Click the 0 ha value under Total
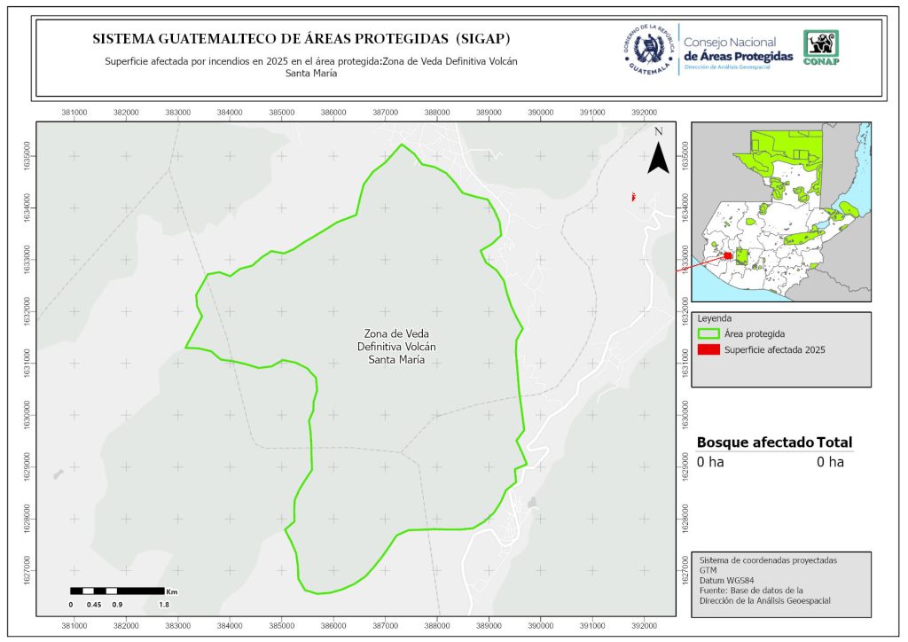 click(x=830, y=462)
